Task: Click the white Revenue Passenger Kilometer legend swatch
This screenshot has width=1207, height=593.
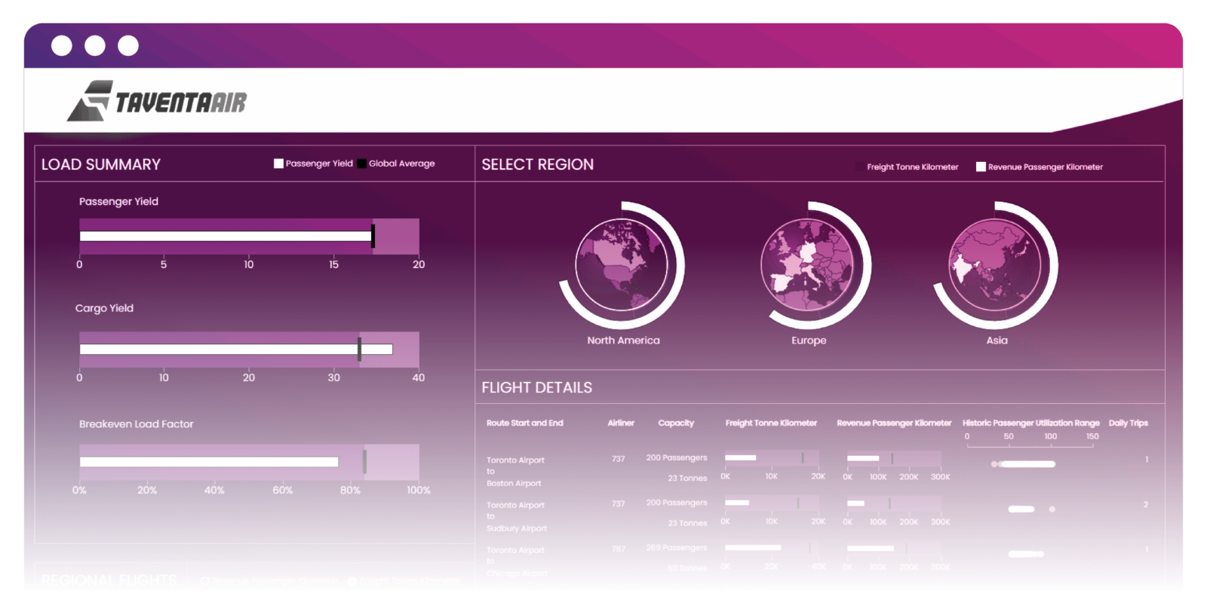Action: click(981, 167)
